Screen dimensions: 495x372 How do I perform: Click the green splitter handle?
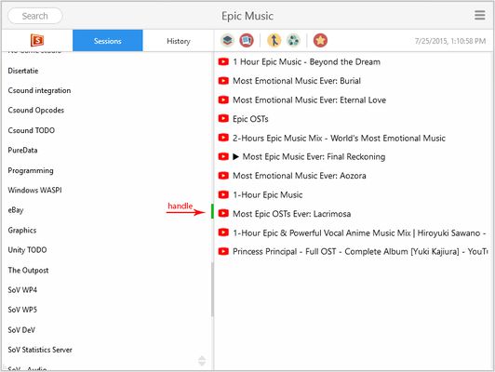coord(212,211)
